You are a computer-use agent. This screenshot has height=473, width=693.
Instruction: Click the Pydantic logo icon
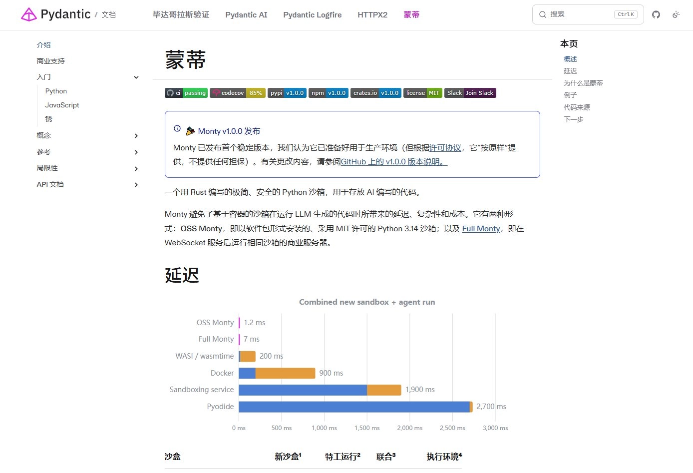click(x=28, y=14)
